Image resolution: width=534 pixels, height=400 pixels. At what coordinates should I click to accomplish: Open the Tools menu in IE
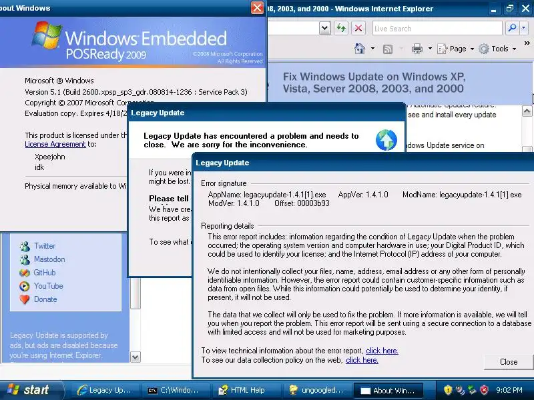(497, 49)
